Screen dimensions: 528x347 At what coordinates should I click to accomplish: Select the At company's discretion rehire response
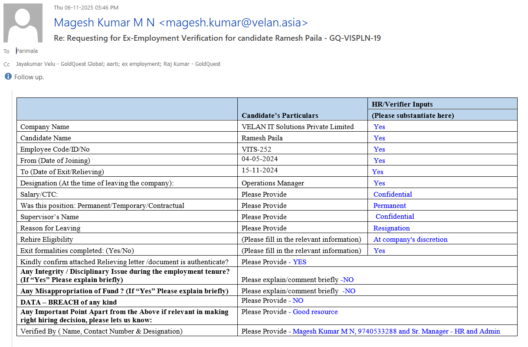(410, 240)
